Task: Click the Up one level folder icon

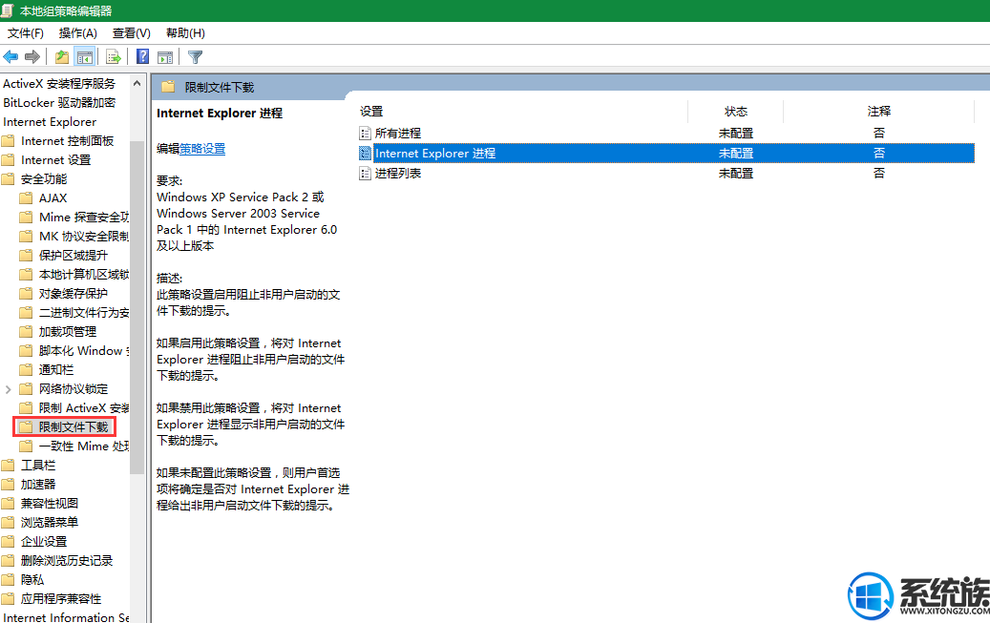Action: [x=62, y=57]
